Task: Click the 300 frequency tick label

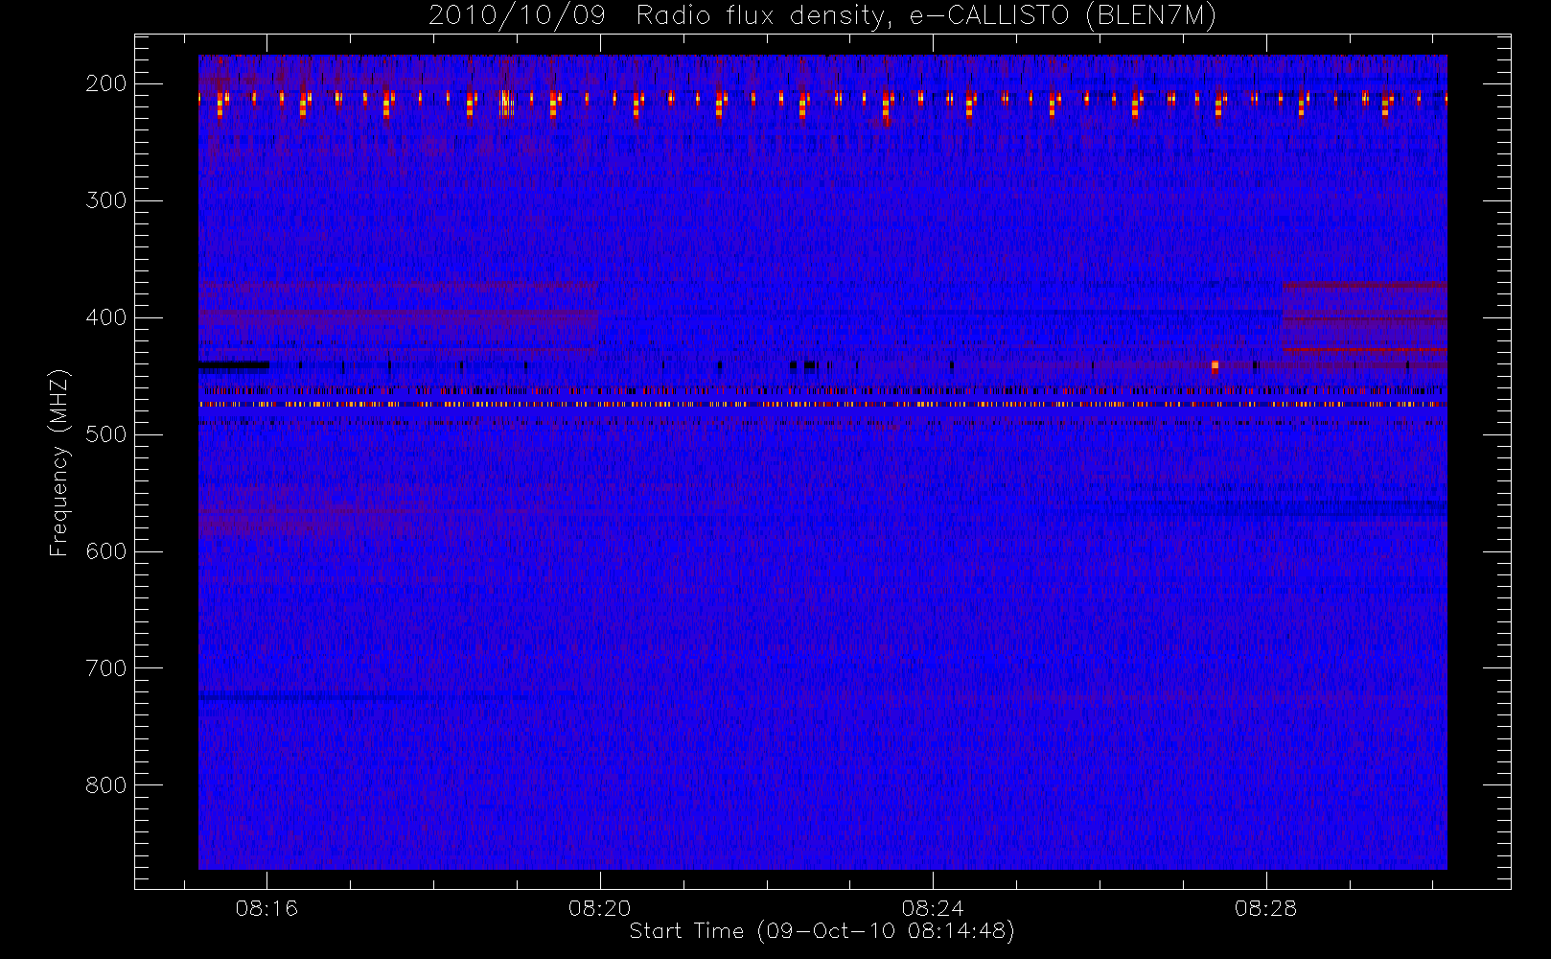Action: (x=106, y=200)
